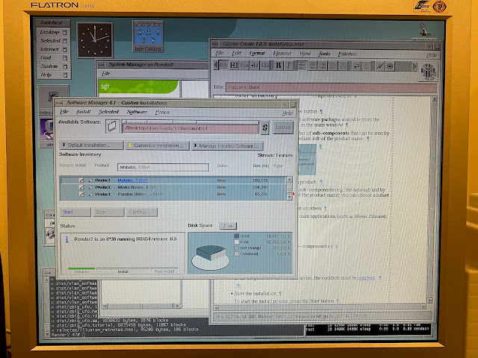
Task: Open Selected menu in Toolchest
Action: click(54, 40)
